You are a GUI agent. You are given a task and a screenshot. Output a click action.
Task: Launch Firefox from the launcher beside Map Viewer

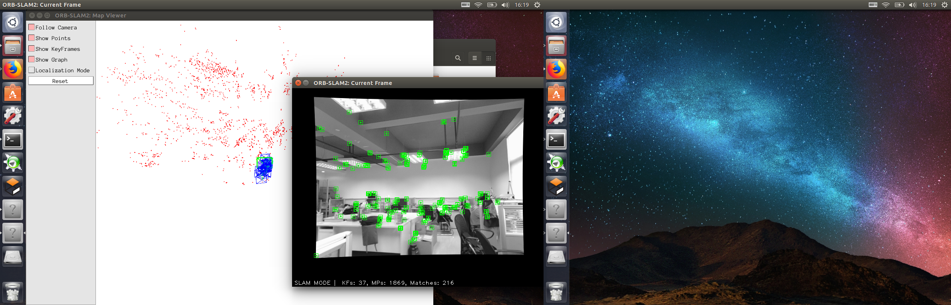click(x=13, y=69)
